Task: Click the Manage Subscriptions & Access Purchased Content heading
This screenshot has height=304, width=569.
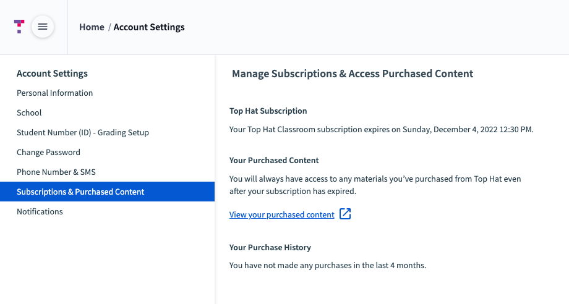Action: point(352,74)
